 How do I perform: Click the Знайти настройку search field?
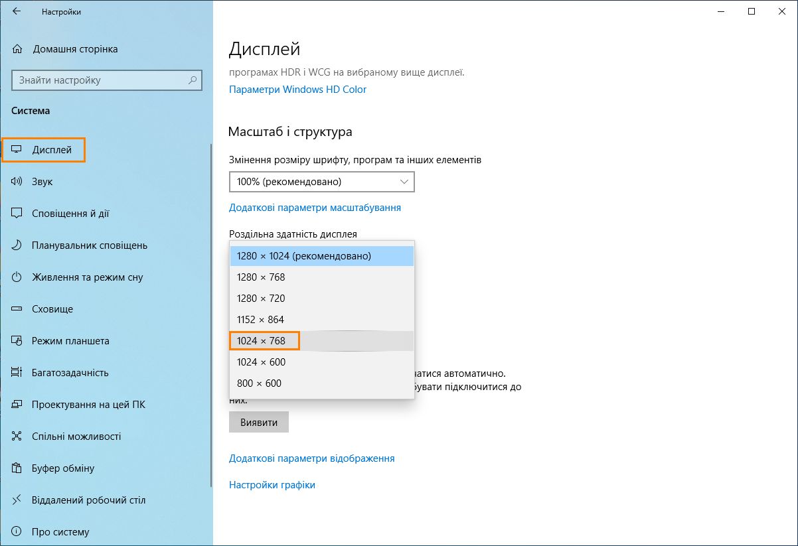pos(106,80)
